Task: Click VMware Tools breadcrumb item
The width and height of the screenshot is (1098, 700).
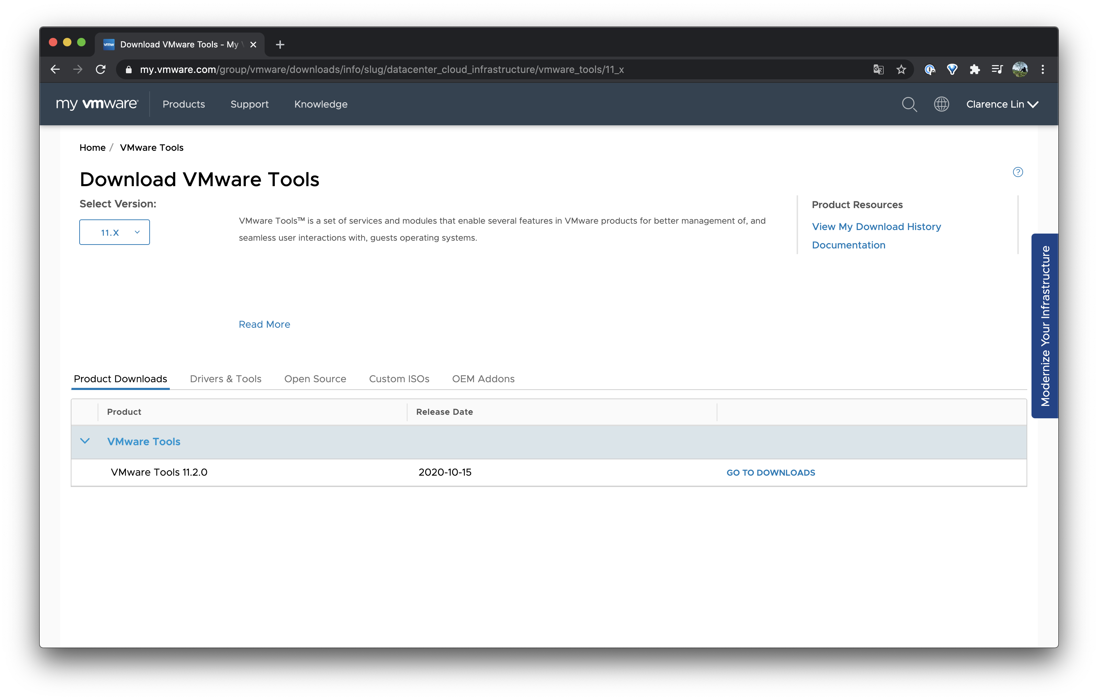Action: click(152, 147)
